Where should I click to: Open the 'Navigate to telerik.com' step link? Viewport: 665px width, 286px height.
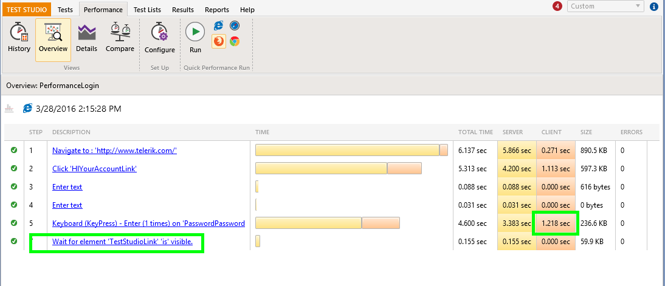[x=114, y=151]
